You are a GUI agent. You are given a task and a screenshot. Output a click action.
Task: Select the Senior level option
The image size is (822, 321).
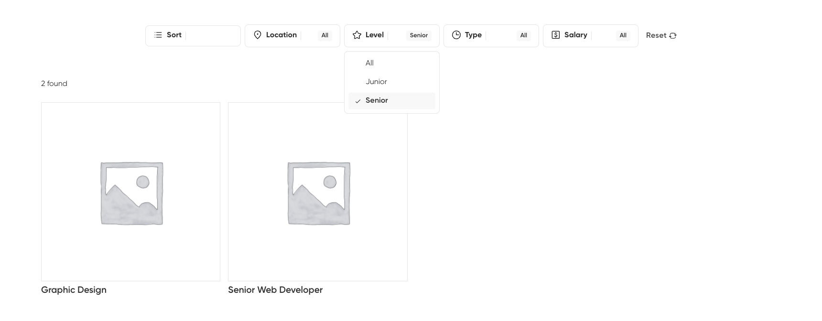pyautogui.click(x=377, y=100)
